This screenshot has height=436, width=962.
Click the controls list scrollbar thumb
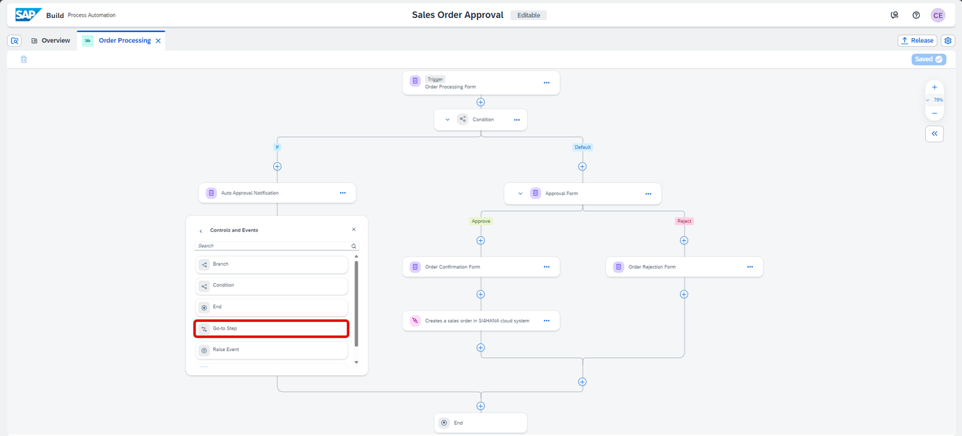pos(356,304)
